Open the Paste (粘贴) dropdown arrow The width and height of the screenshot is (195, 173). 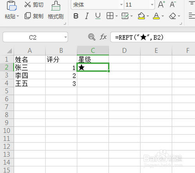point(18,16)
